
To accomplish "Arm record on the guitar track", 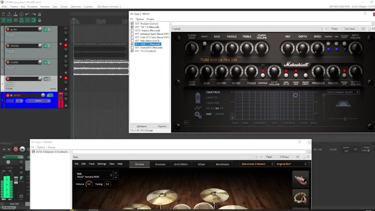I will (8, 29).
